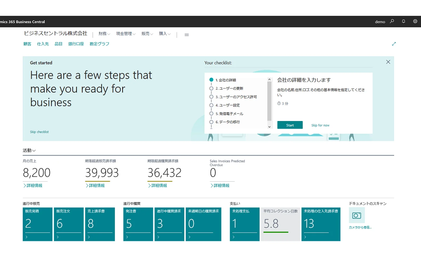The height and width of the screenshot is (263, 421).
Task: Open the 勘定グラフ link
Action: 99,44
